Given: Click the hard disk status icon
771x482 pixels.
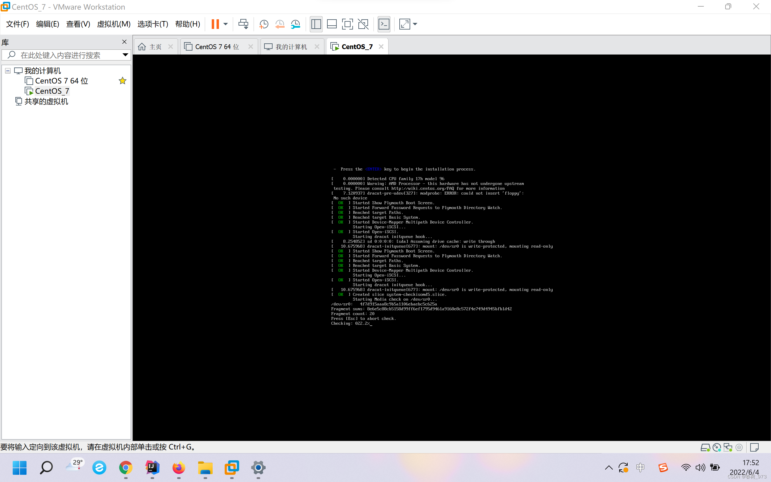Looking at the screenshot, I should pos(705,448).
